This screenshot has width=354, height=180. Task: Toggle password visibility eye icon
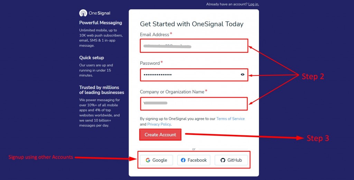242,75
